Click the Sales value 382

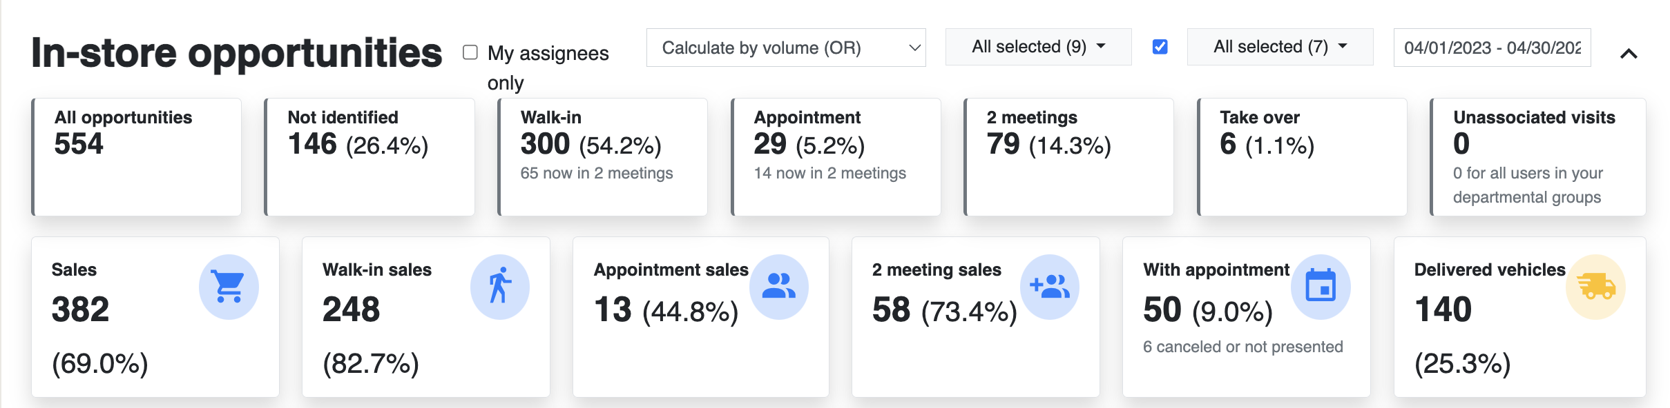coord(80,309)
